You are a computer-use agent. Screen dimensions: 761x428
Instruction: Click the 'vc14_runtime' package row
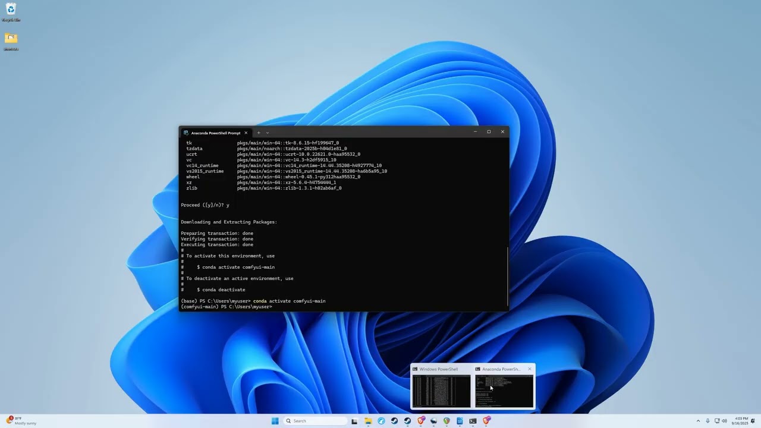pyautogui.click(x=284, y=166)
